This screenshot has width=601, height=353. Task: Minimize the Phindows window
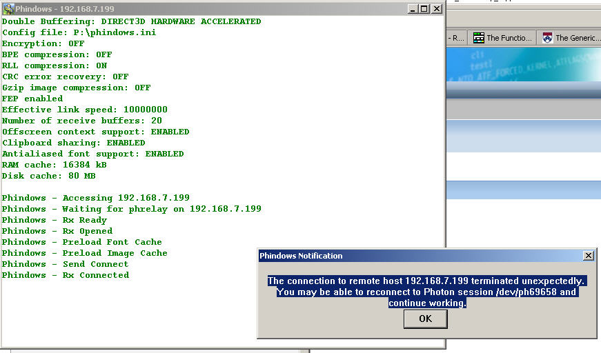pyautogui.click(x=413, y=9)
